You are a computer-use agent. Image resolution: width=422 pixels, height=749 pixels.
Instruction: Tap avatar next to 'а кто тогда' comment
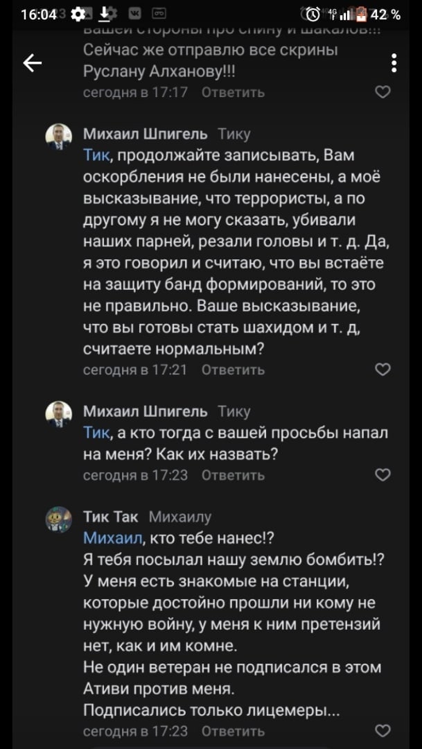tap(59, 413)
